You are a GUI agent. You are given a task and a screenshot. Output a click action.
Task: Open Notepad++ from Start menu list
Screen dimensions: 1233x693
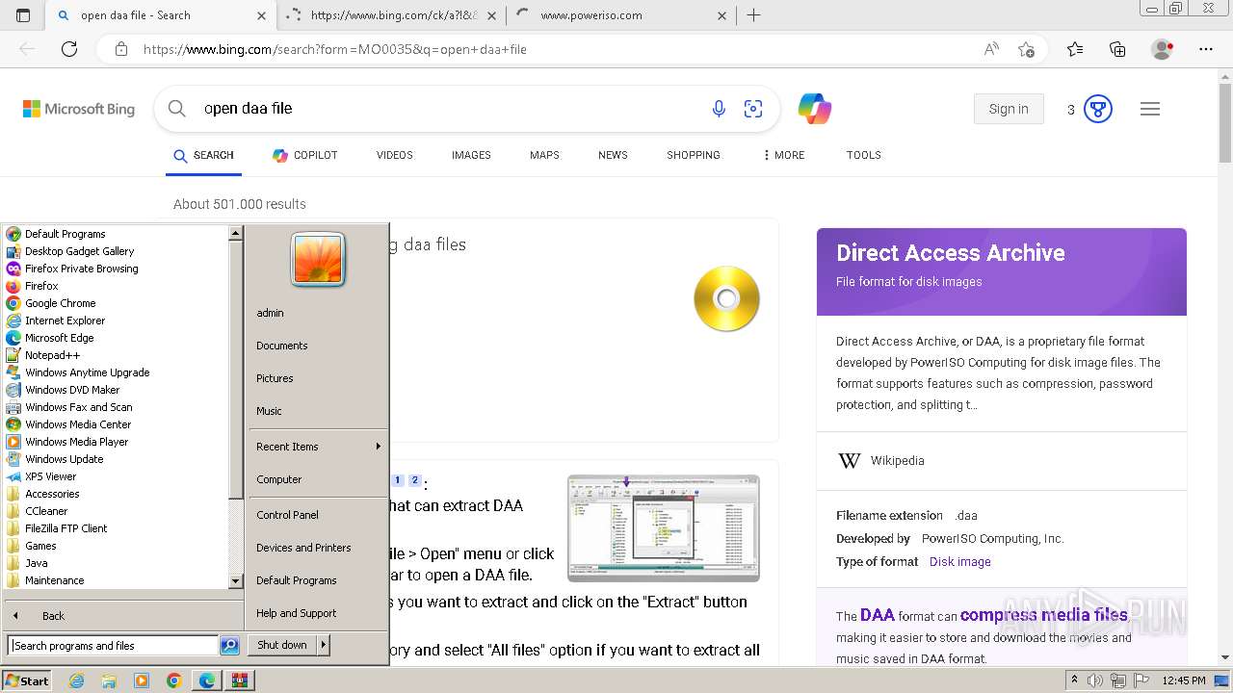[52, 355]
